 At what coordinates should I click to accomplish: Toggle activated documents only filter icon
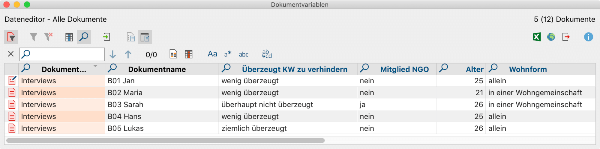(11, 37)
